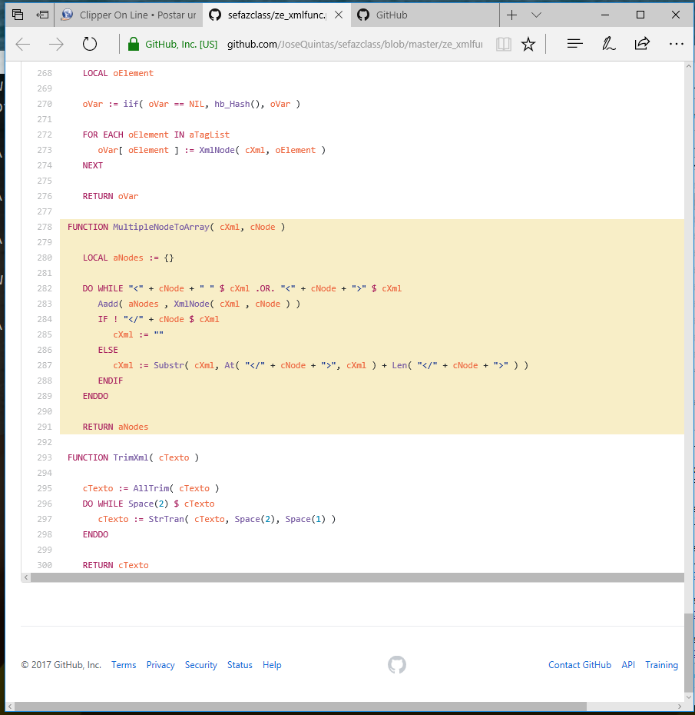Viewport: 695px width, 715px height.
Task: Click the Share icon in toolbar
Action: 642,44
